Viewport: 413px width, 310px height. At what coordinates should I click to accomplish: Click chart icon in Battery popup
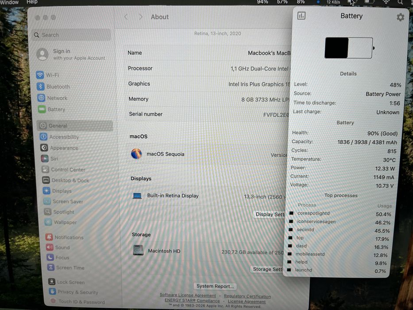click(x=301, y=16)
